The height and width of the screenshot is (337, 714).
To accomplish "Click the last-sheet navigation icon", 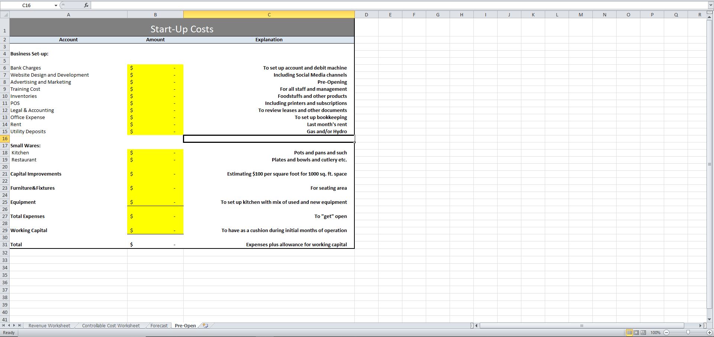I will coord(20,325).
